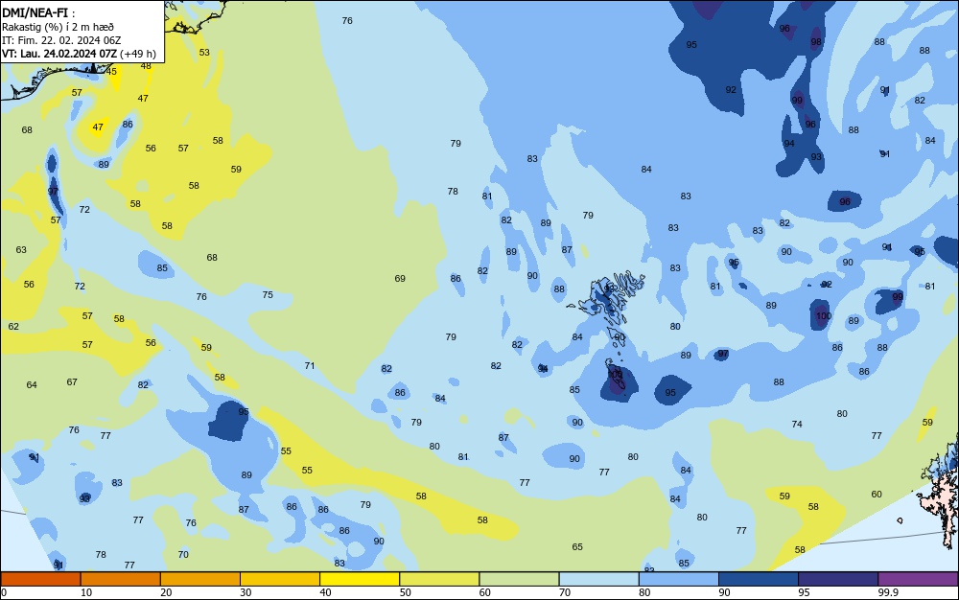Click the purple above-99.9 legend swatch
This screenshot has height=600, width=959.
click(918, 579)
